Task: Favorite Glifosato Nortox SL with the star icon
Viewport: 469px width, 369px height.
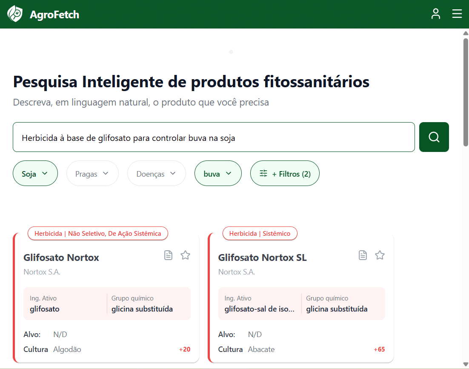Action: click(x=380, y=255)
